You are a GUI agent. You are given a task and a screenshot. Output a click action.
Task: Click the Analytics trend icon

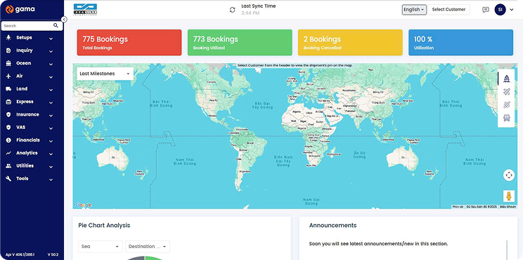(x=8, y=153)
